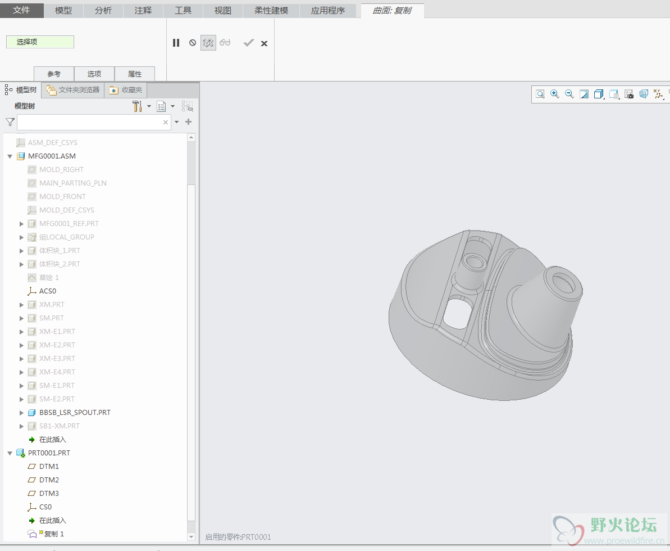Expand the 体积块_2.PRT node
The image size is (670, 551).
[x=21, y=264]
